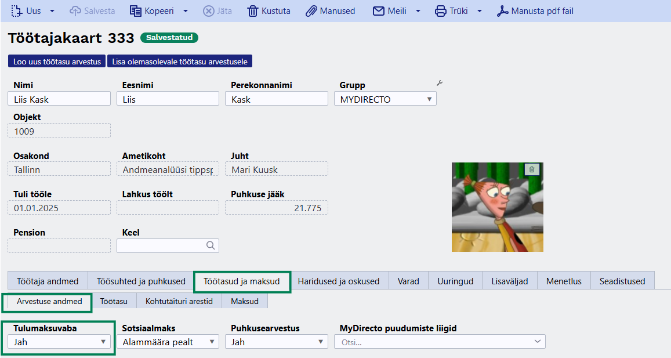This screenshot has height=358, width=671.
Task: Click Loo uus töötasu arvestus button
Action: (57, 62)
